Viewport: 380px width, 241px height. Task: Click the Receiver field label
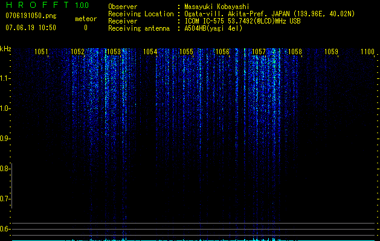[x=123, y=21]
